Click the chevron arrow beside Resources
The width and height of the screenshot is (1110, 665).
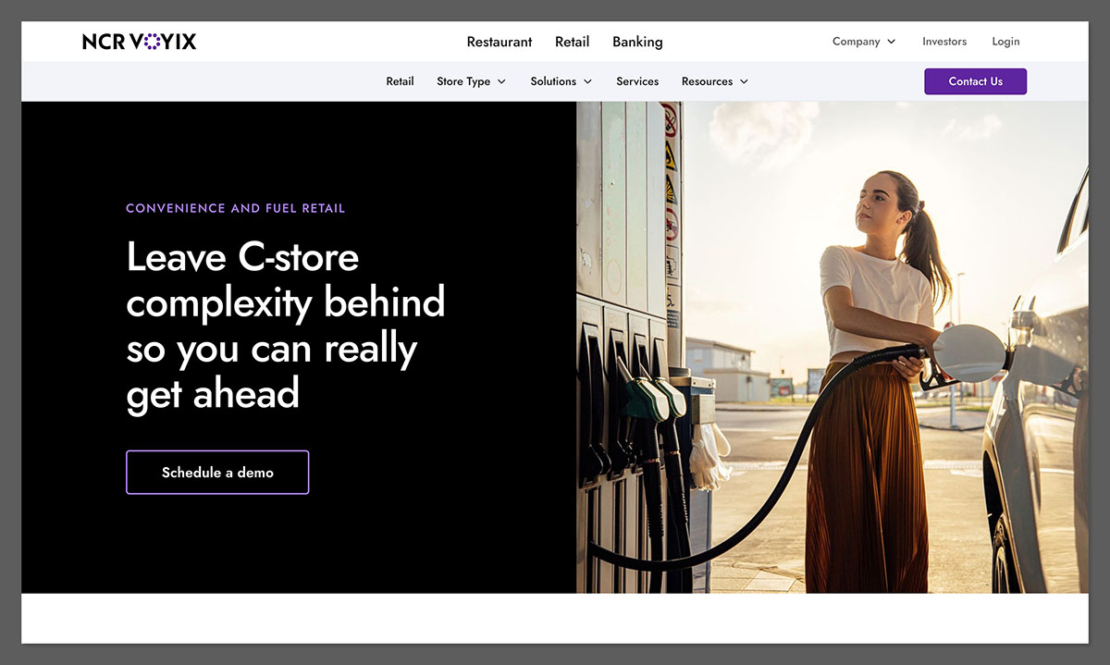[744, 81]
